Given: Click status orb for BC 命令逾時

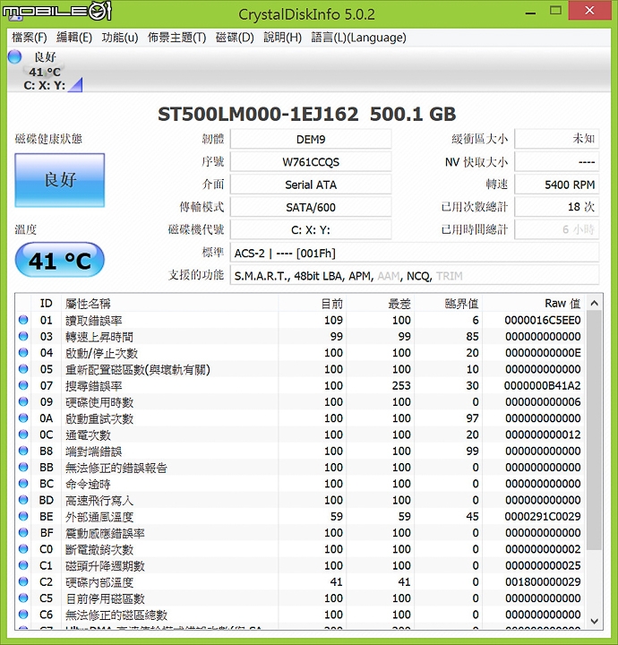Looking at the screenshot, I should [23, 484].
